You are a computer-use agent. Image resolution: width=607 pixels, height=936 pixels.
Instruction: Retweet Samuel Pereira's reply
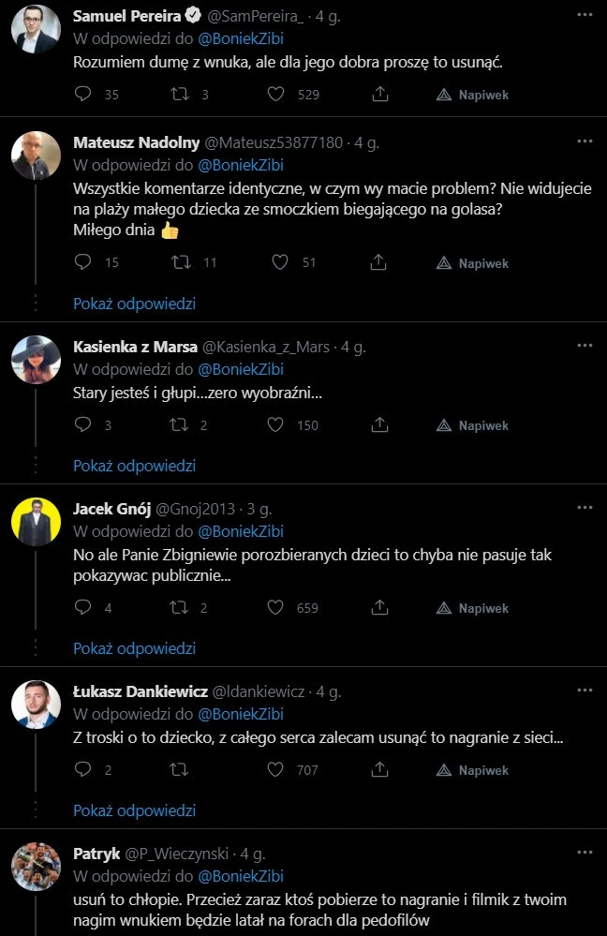(x=180, y=94)
